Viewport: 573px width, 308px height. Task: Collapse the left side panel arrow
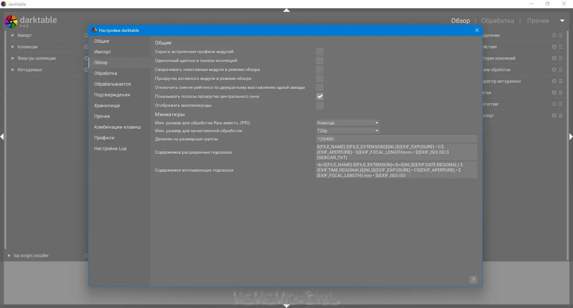click(2, 136)
